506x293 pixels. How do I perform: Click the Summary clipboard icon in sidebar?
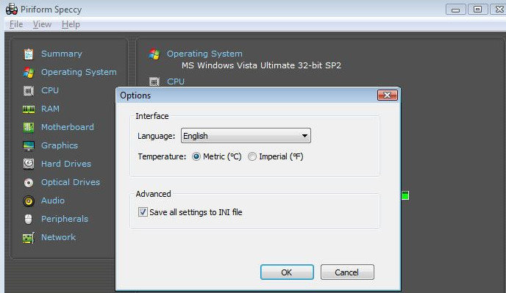(x=29, y=54)
